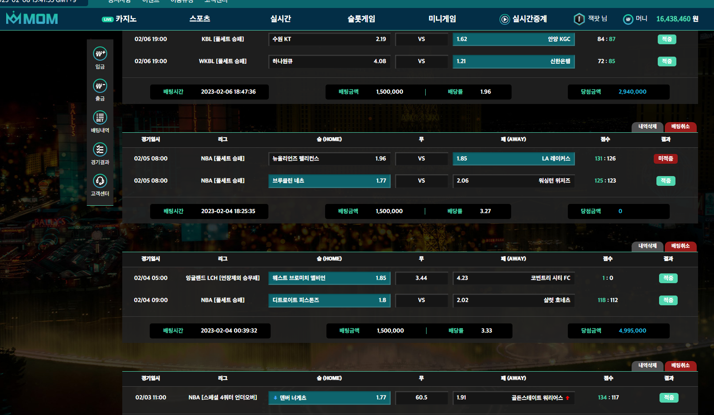The height and width of the screenshot is (415, 714).
Task: Click the 미적중 result badge
Action: tap(665, 159)
